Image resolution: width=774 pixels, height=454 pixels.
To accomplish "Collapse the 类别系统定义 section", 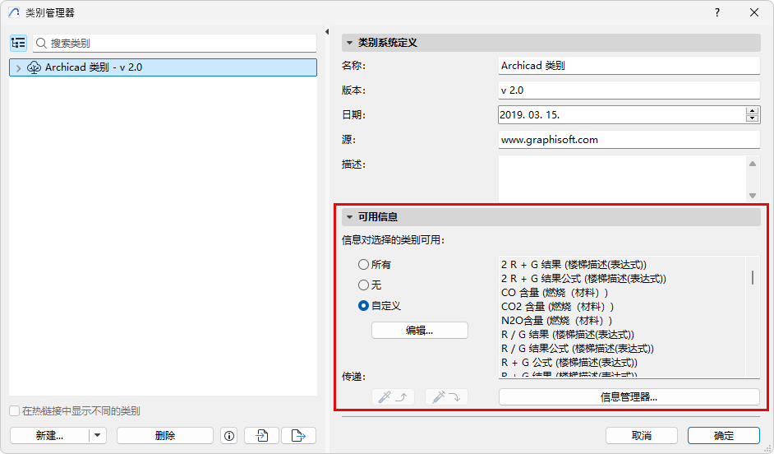I will point(349,43).
